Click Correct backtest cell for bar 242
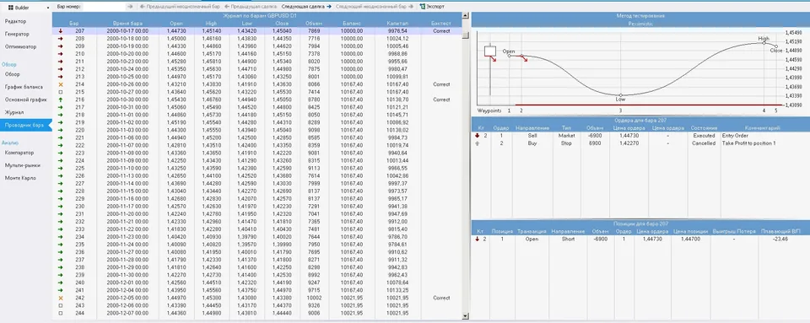The image size is (810, 323). pos(441,298)
